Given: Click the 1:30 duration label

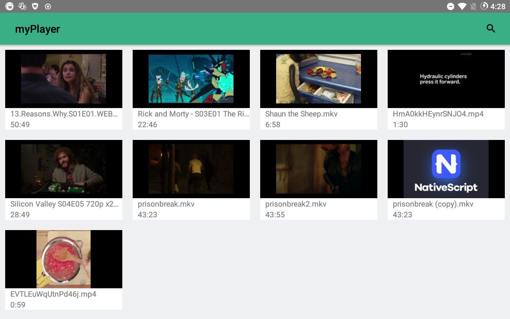Looking at the screenshot, I should [400, 124].
